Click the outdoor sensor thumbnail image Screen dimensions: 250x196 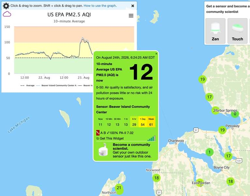point(103,150)
